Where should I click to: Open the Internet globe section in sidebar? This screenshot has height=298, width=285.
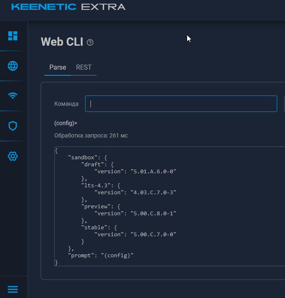coord(13,66)
